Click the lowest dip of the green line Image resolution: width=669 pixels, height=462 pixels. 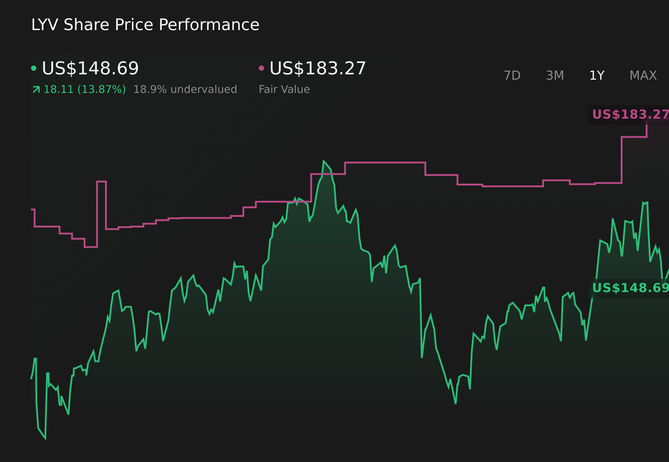[46, 439]
